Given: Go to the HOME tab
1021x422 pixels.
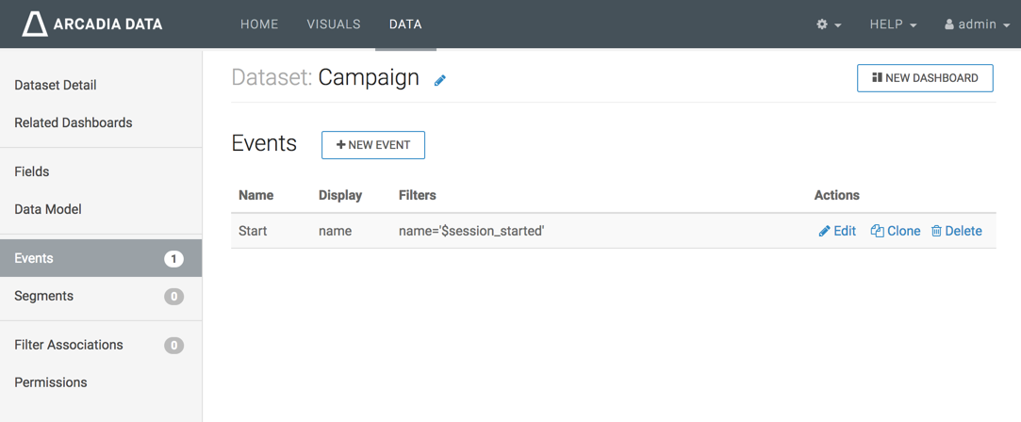Looking at the screenshot, I should (259, 24).
